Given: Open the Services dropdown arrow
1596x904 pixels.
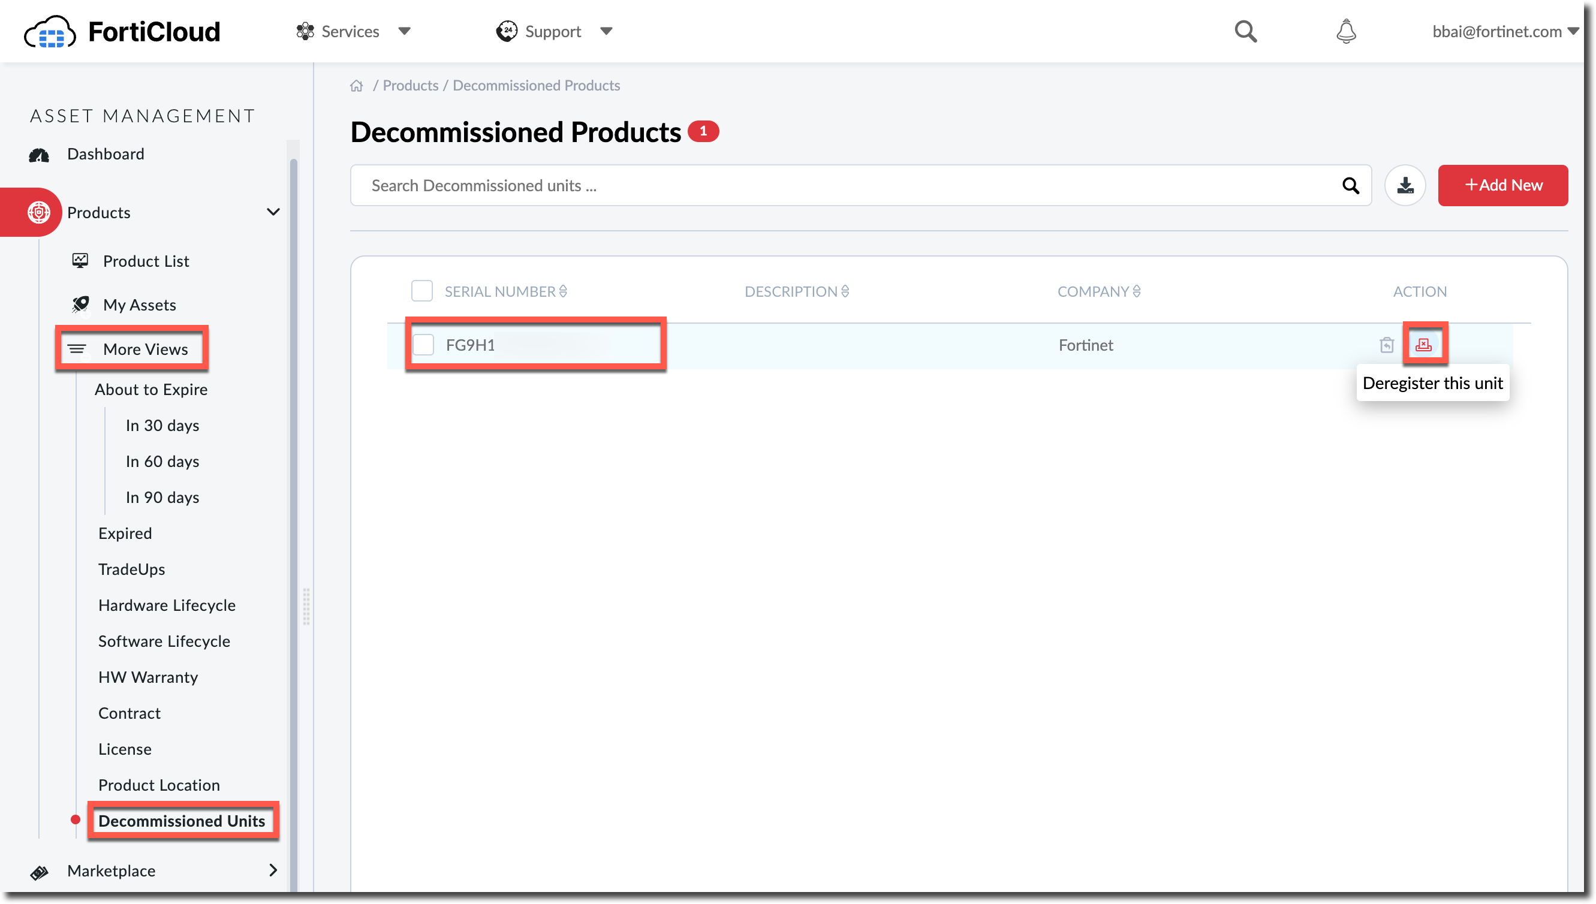Looking at the screenshot, I should point(404,31).
